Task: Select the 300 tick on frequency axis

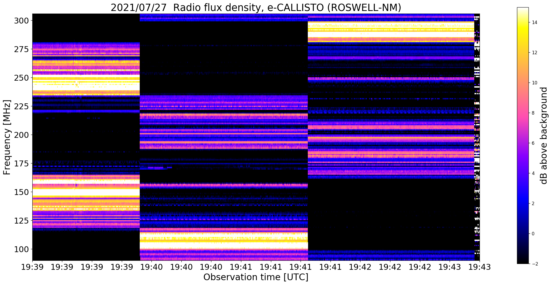Action: [22, 21]
